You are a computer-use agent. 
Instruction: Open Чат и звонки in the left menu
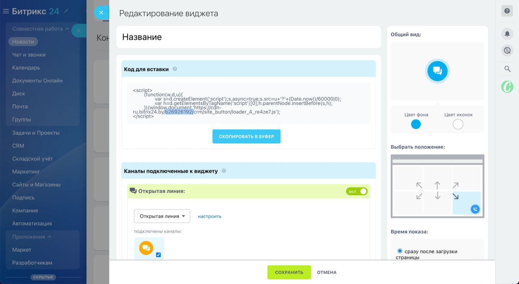pos(29,55)
